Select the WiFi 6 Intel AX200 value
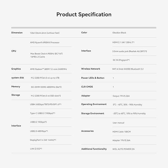The width and height of the screenshot is (168, 168). (x=128, y=69)
